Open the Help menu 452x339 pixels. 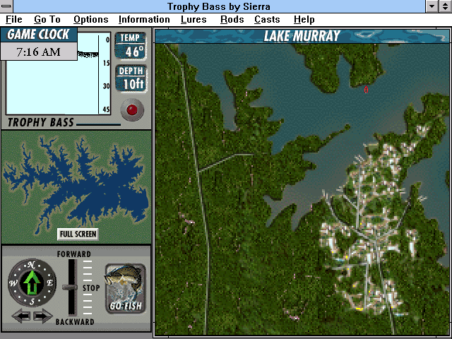304,19
